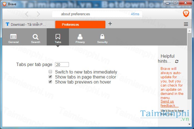
Task: Click the Tabs per tab page label
Action: tap(34, 64)
